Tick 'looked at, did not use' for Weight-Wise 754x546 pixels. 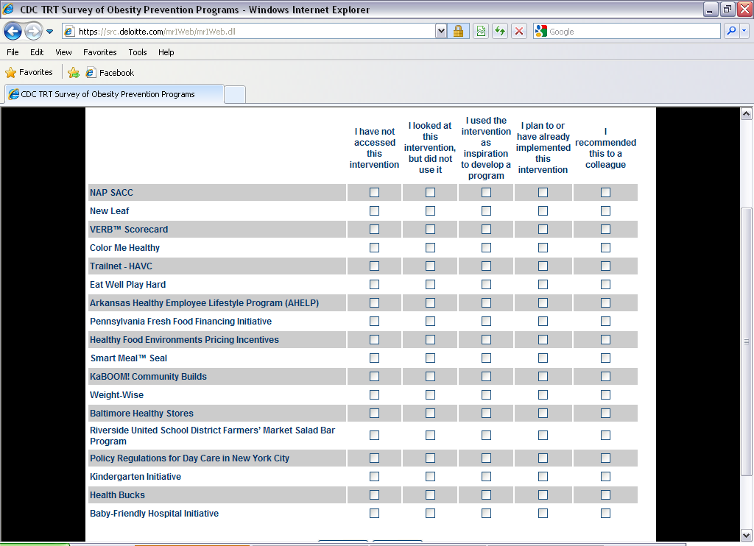click(x=430, y=395)
